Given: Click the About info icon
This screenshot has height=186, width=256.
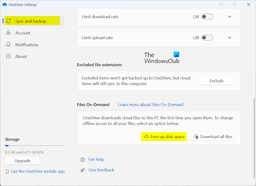Looking at the screenshot, I should [8, 57].
